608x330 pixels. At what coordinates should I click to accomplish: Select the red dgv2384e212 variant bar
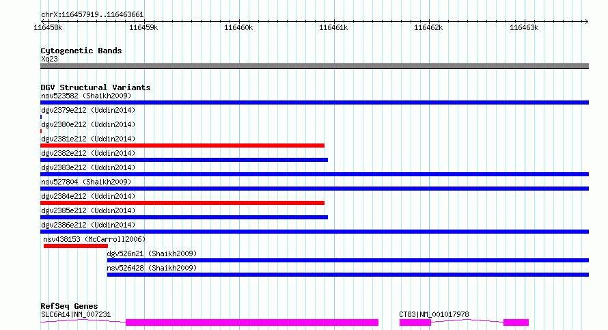182,203
